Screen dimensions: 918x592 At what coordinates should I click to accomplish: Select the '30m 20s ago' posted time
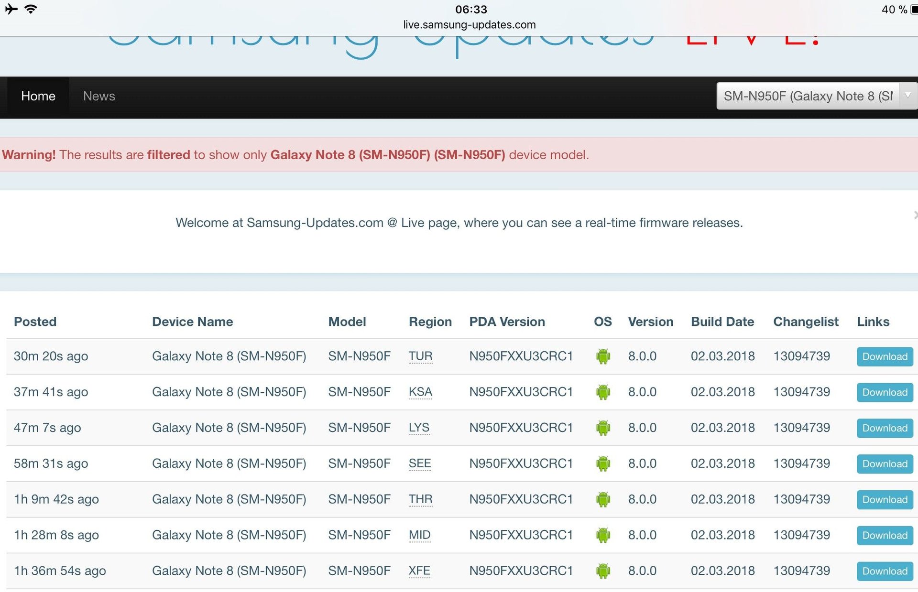[51, 356]
